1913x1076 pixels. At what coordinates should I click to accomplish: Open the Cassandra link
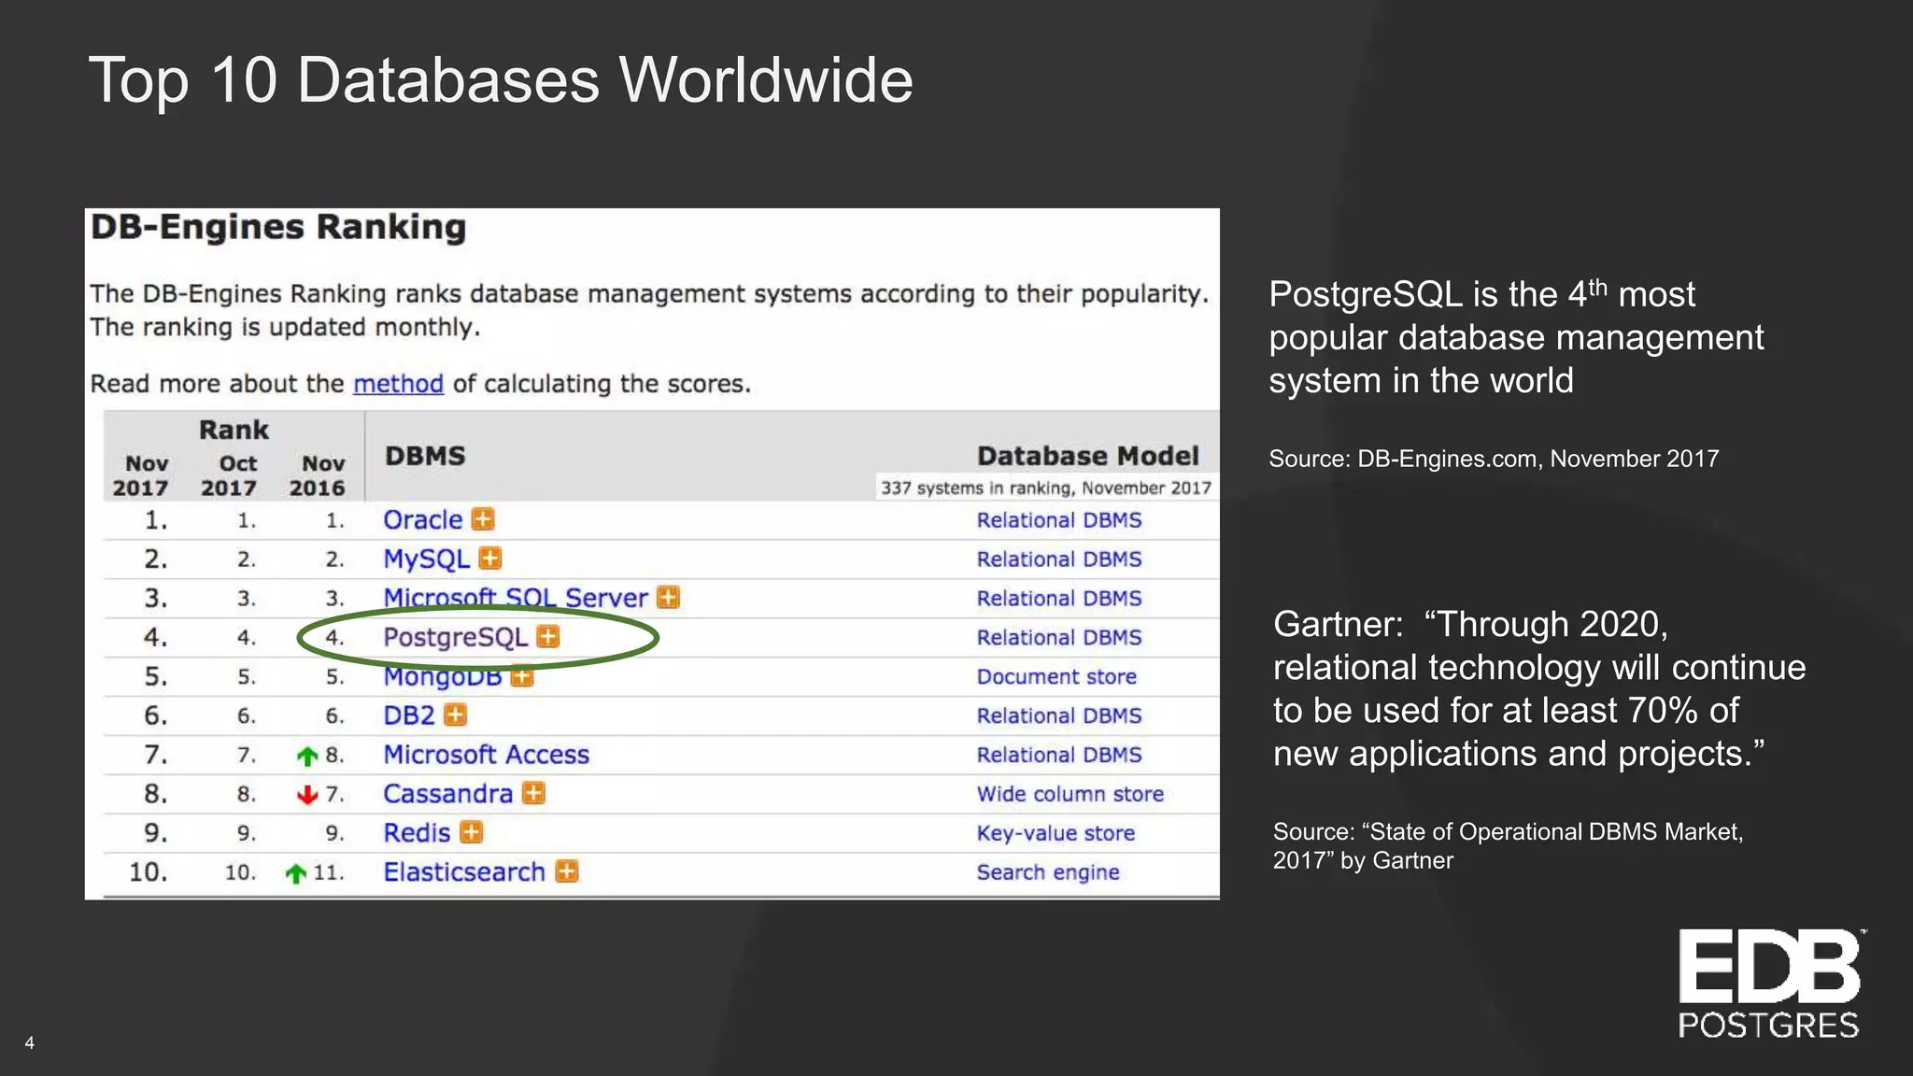[x=448, y=794]
